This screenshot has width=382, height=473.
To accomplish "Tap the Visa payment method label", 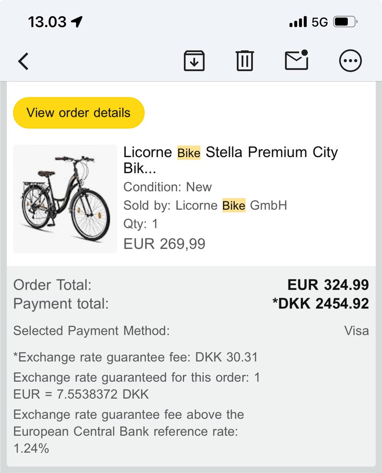I will 357,331.
